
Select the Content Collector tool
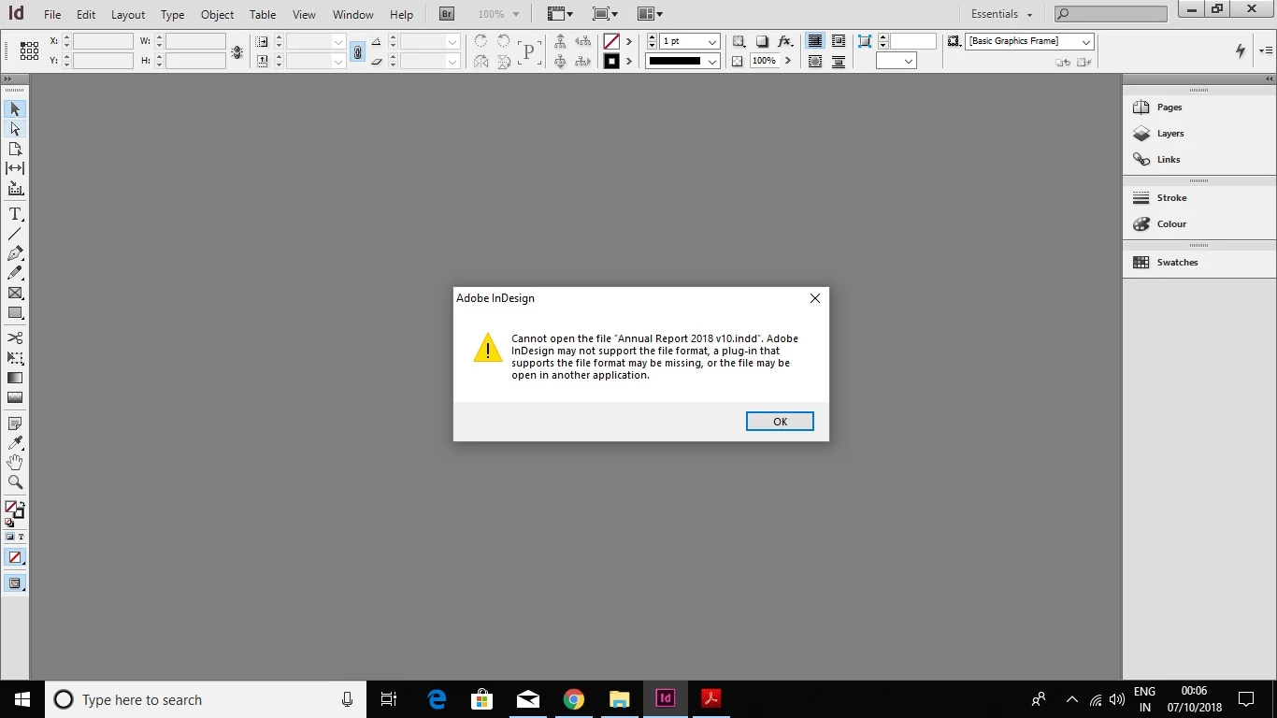(x=15, y=188)
